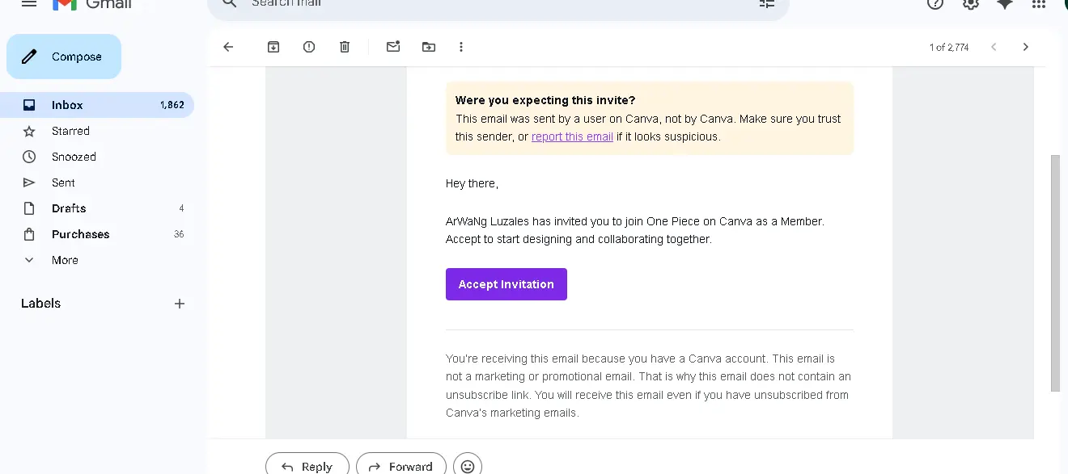Click the Accept Invitation button
This screenshot has height=474, width=1068.
[506, 284]
